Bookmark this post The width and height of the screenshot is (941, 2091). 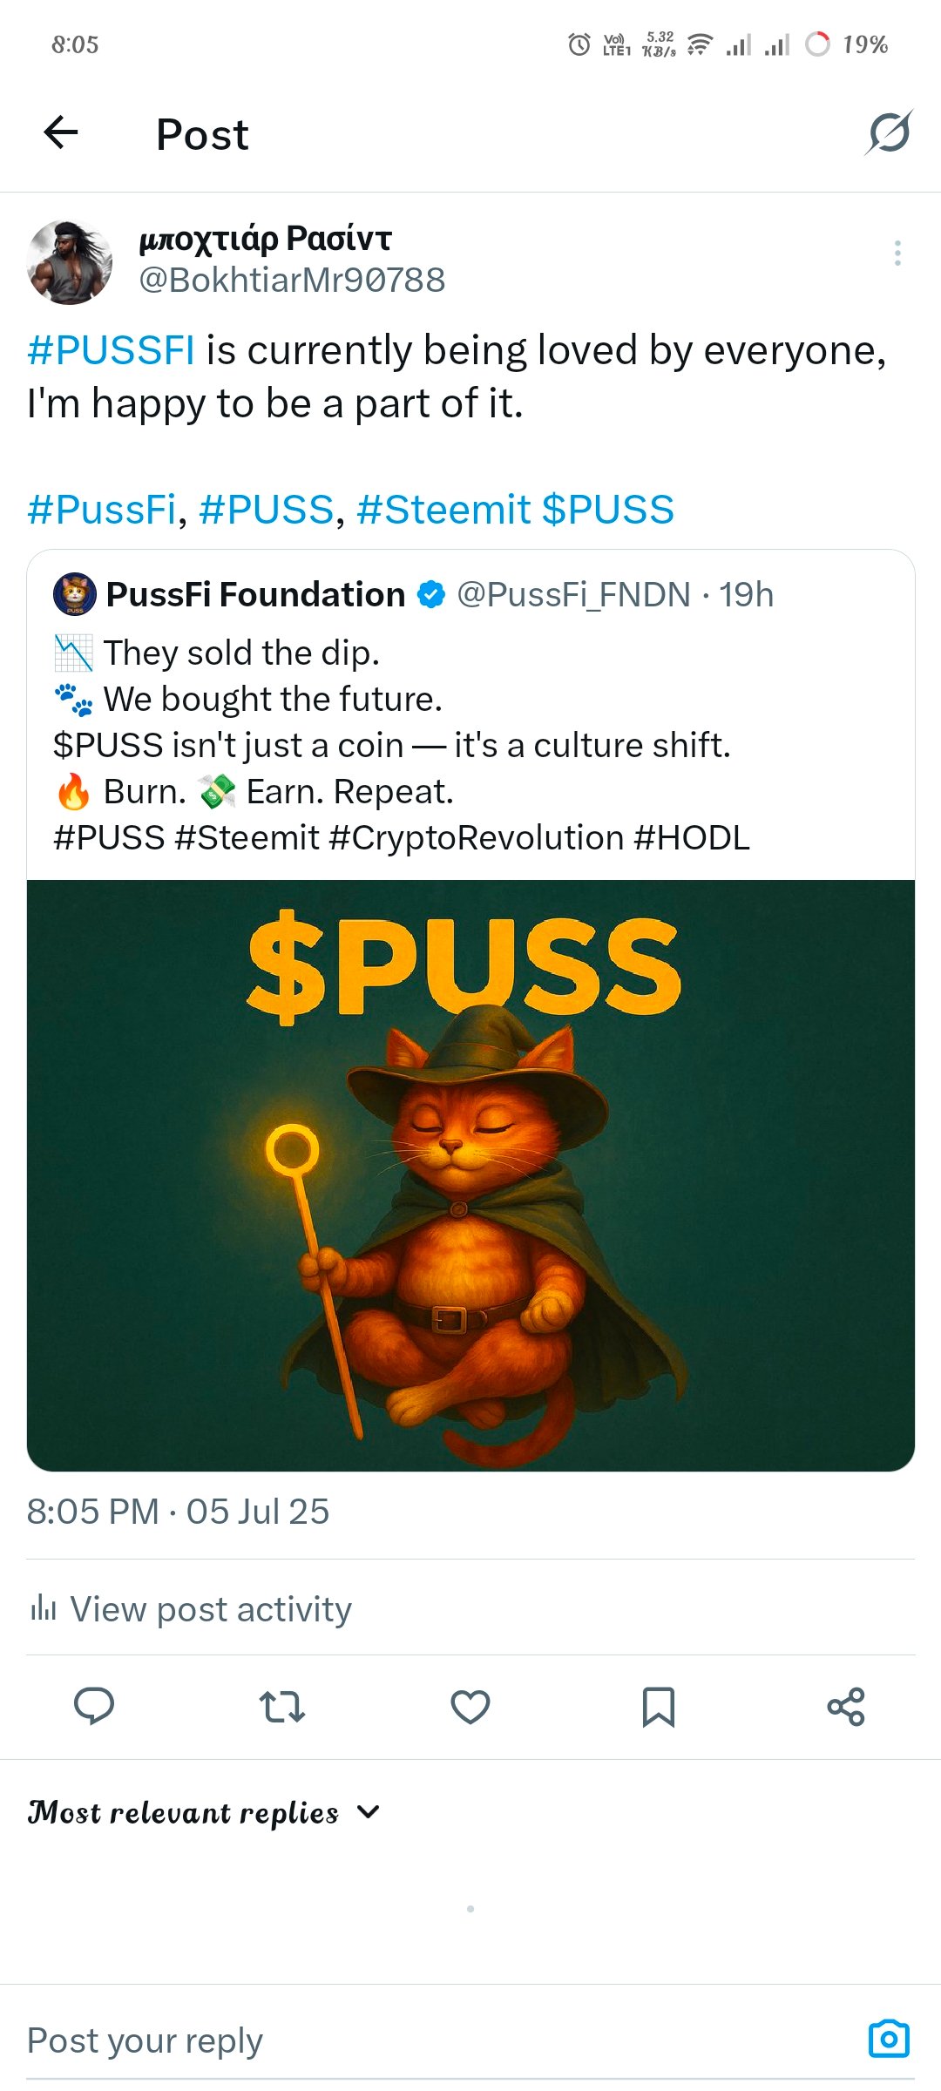coord(658,1706)
